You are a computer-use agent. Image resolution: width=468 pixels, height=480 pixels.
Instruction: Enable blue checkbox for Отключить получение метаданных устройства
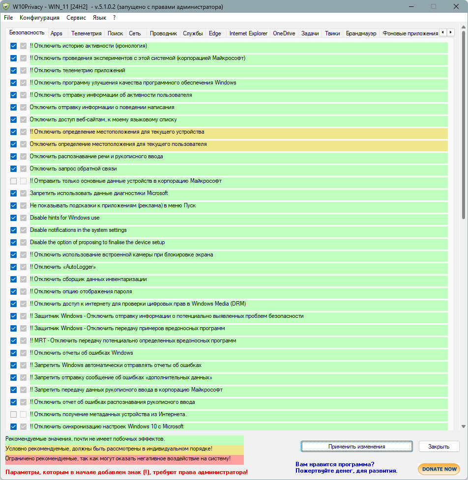[13, 414]
